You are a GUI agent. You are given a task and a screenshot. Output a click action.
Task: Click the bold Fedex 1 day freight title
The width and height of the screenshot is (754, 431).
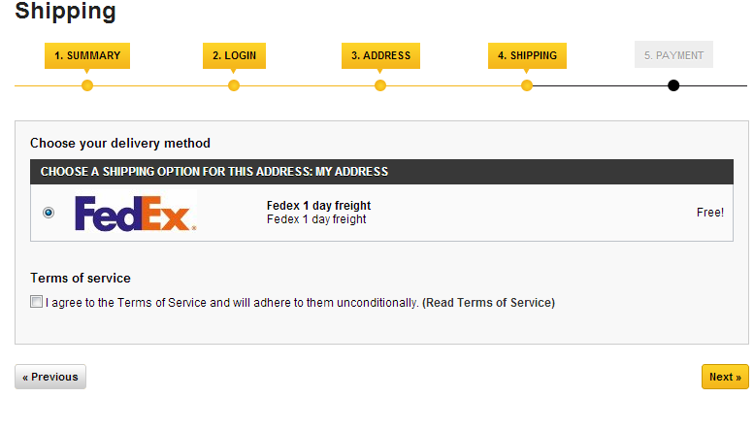(x=318, y=206)
